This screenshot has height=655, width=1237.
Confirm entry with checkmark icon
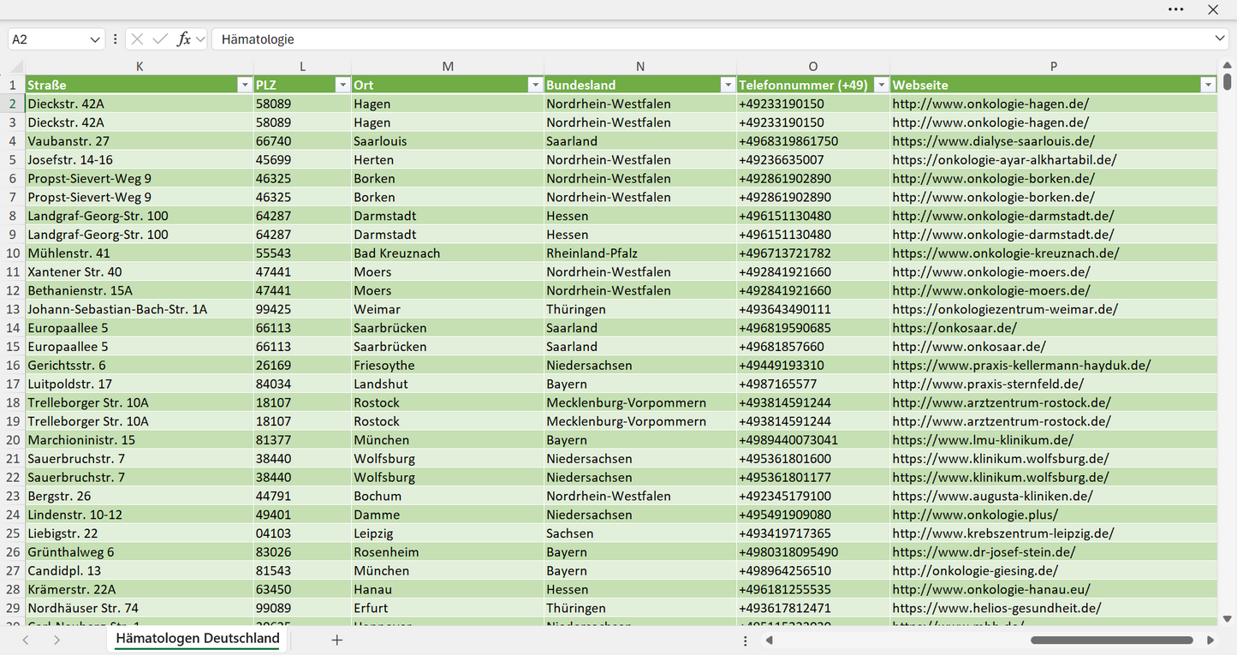[160, 39]
